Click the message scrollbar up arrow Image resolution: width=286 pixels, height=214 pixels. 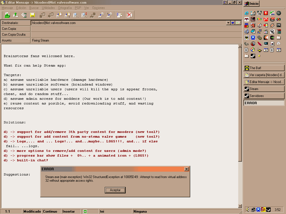point(240,46)
